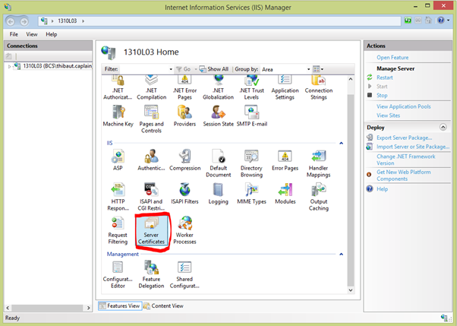457x326 pixels.
Task: Collapse the IIS group section
Action: tap(341, 143)
